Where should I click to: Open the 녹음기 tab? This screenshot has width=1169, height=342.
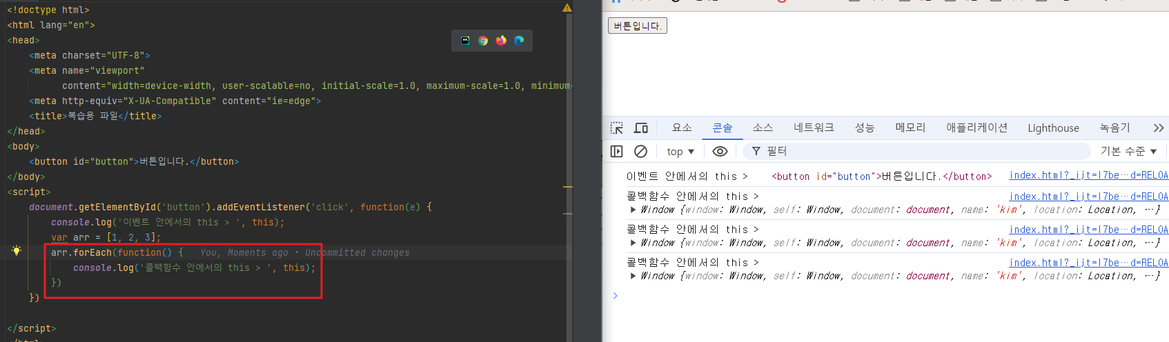(x=1115, y=128)
